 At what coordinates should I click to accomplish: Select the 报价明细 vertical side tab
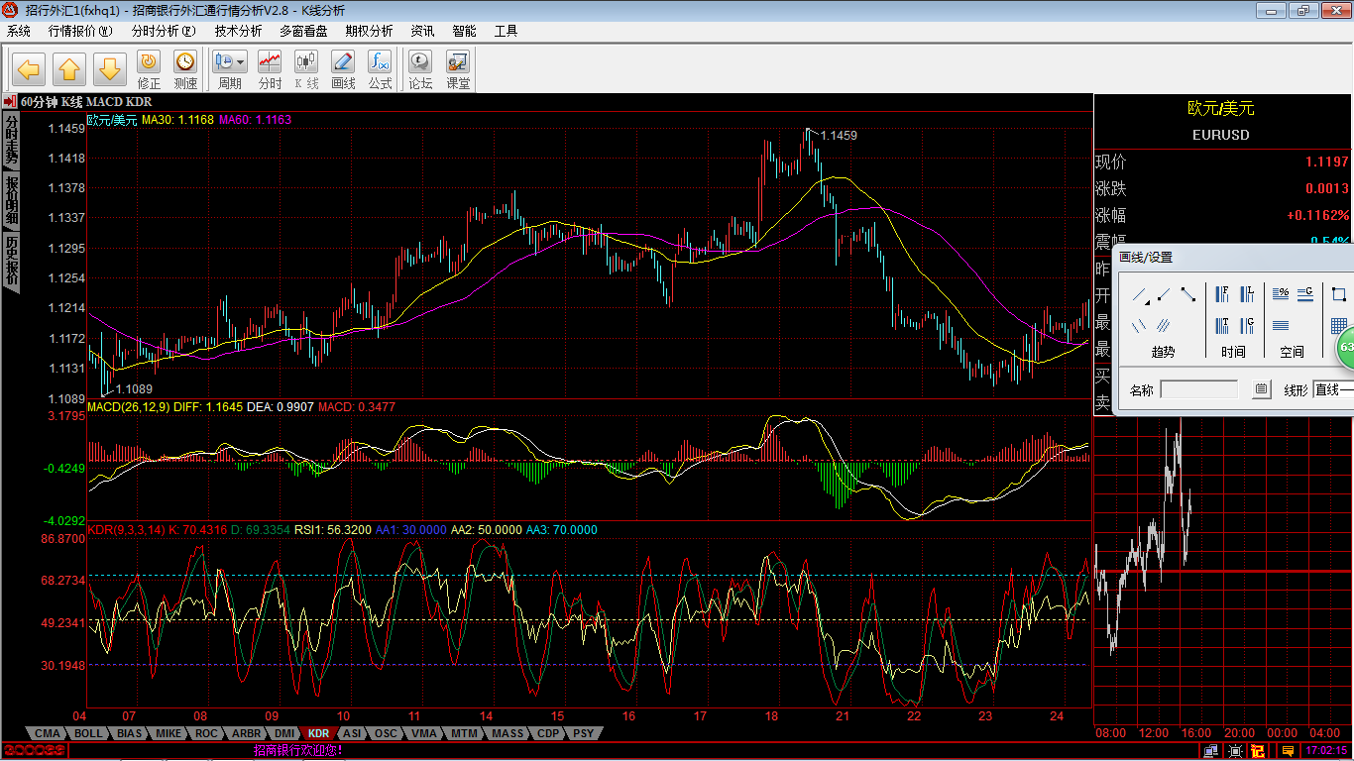(11, 201)
